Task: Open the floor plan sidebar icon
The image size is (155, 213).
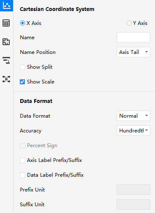Action: click(x=6, y=42)
